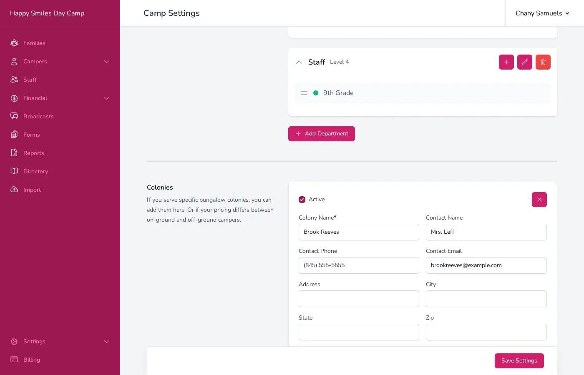Image resolution: width=584 pixels, height=375 pixels.
Task: Expand the Settings submenu chevron
Action: coord(107,342)
